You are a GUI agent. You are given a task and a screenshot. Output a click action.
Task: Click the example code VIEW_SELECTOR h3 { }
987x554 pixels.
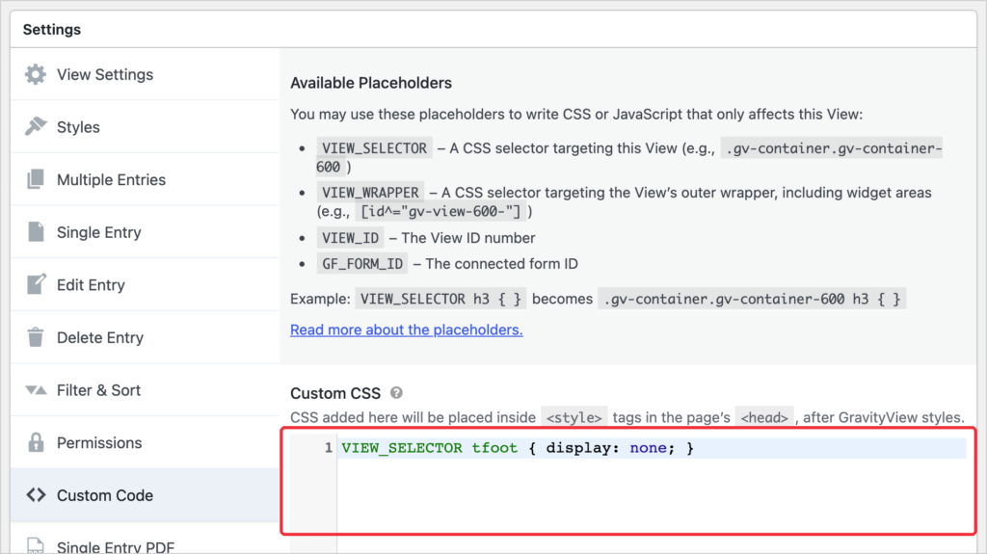click(x=440, y=299)
